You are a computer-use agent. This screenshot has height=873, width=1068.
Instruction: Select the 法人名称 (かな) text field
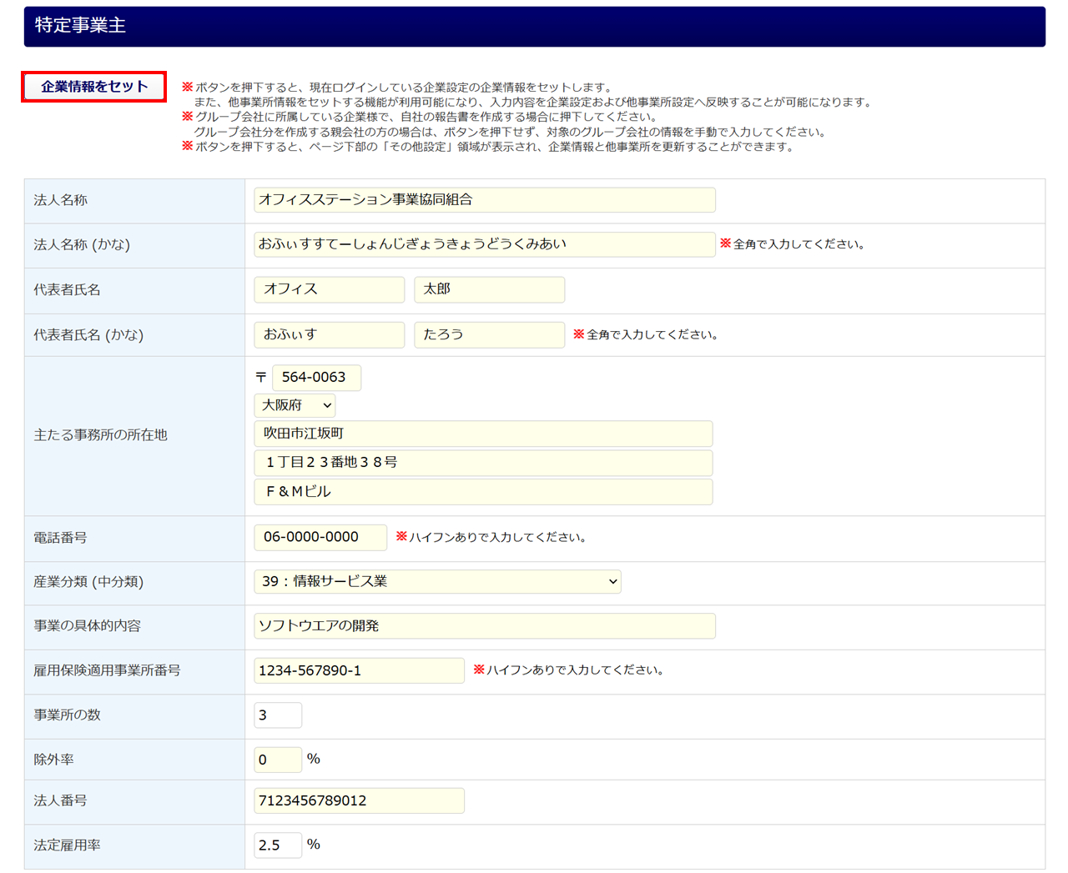484,244
